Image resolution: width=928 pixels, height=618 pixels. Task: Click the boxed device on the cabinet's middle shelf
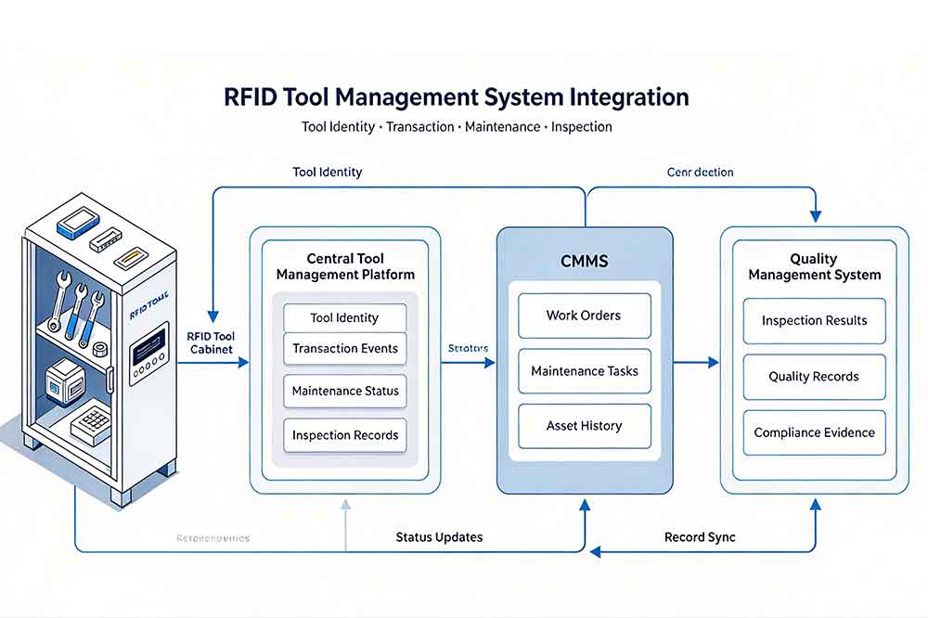click(x=66, y=382)
